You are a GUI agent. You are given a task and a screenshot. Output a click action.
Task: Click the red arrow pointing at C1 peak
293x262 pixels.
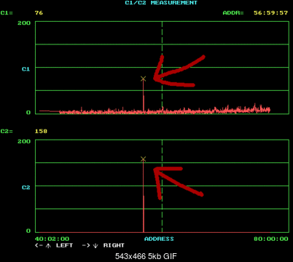pyautogui.click(x=179, y=71)
